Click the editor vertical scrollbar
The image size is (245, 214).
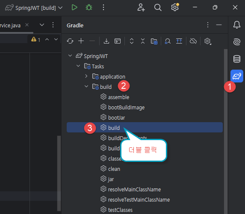point(59,173)
